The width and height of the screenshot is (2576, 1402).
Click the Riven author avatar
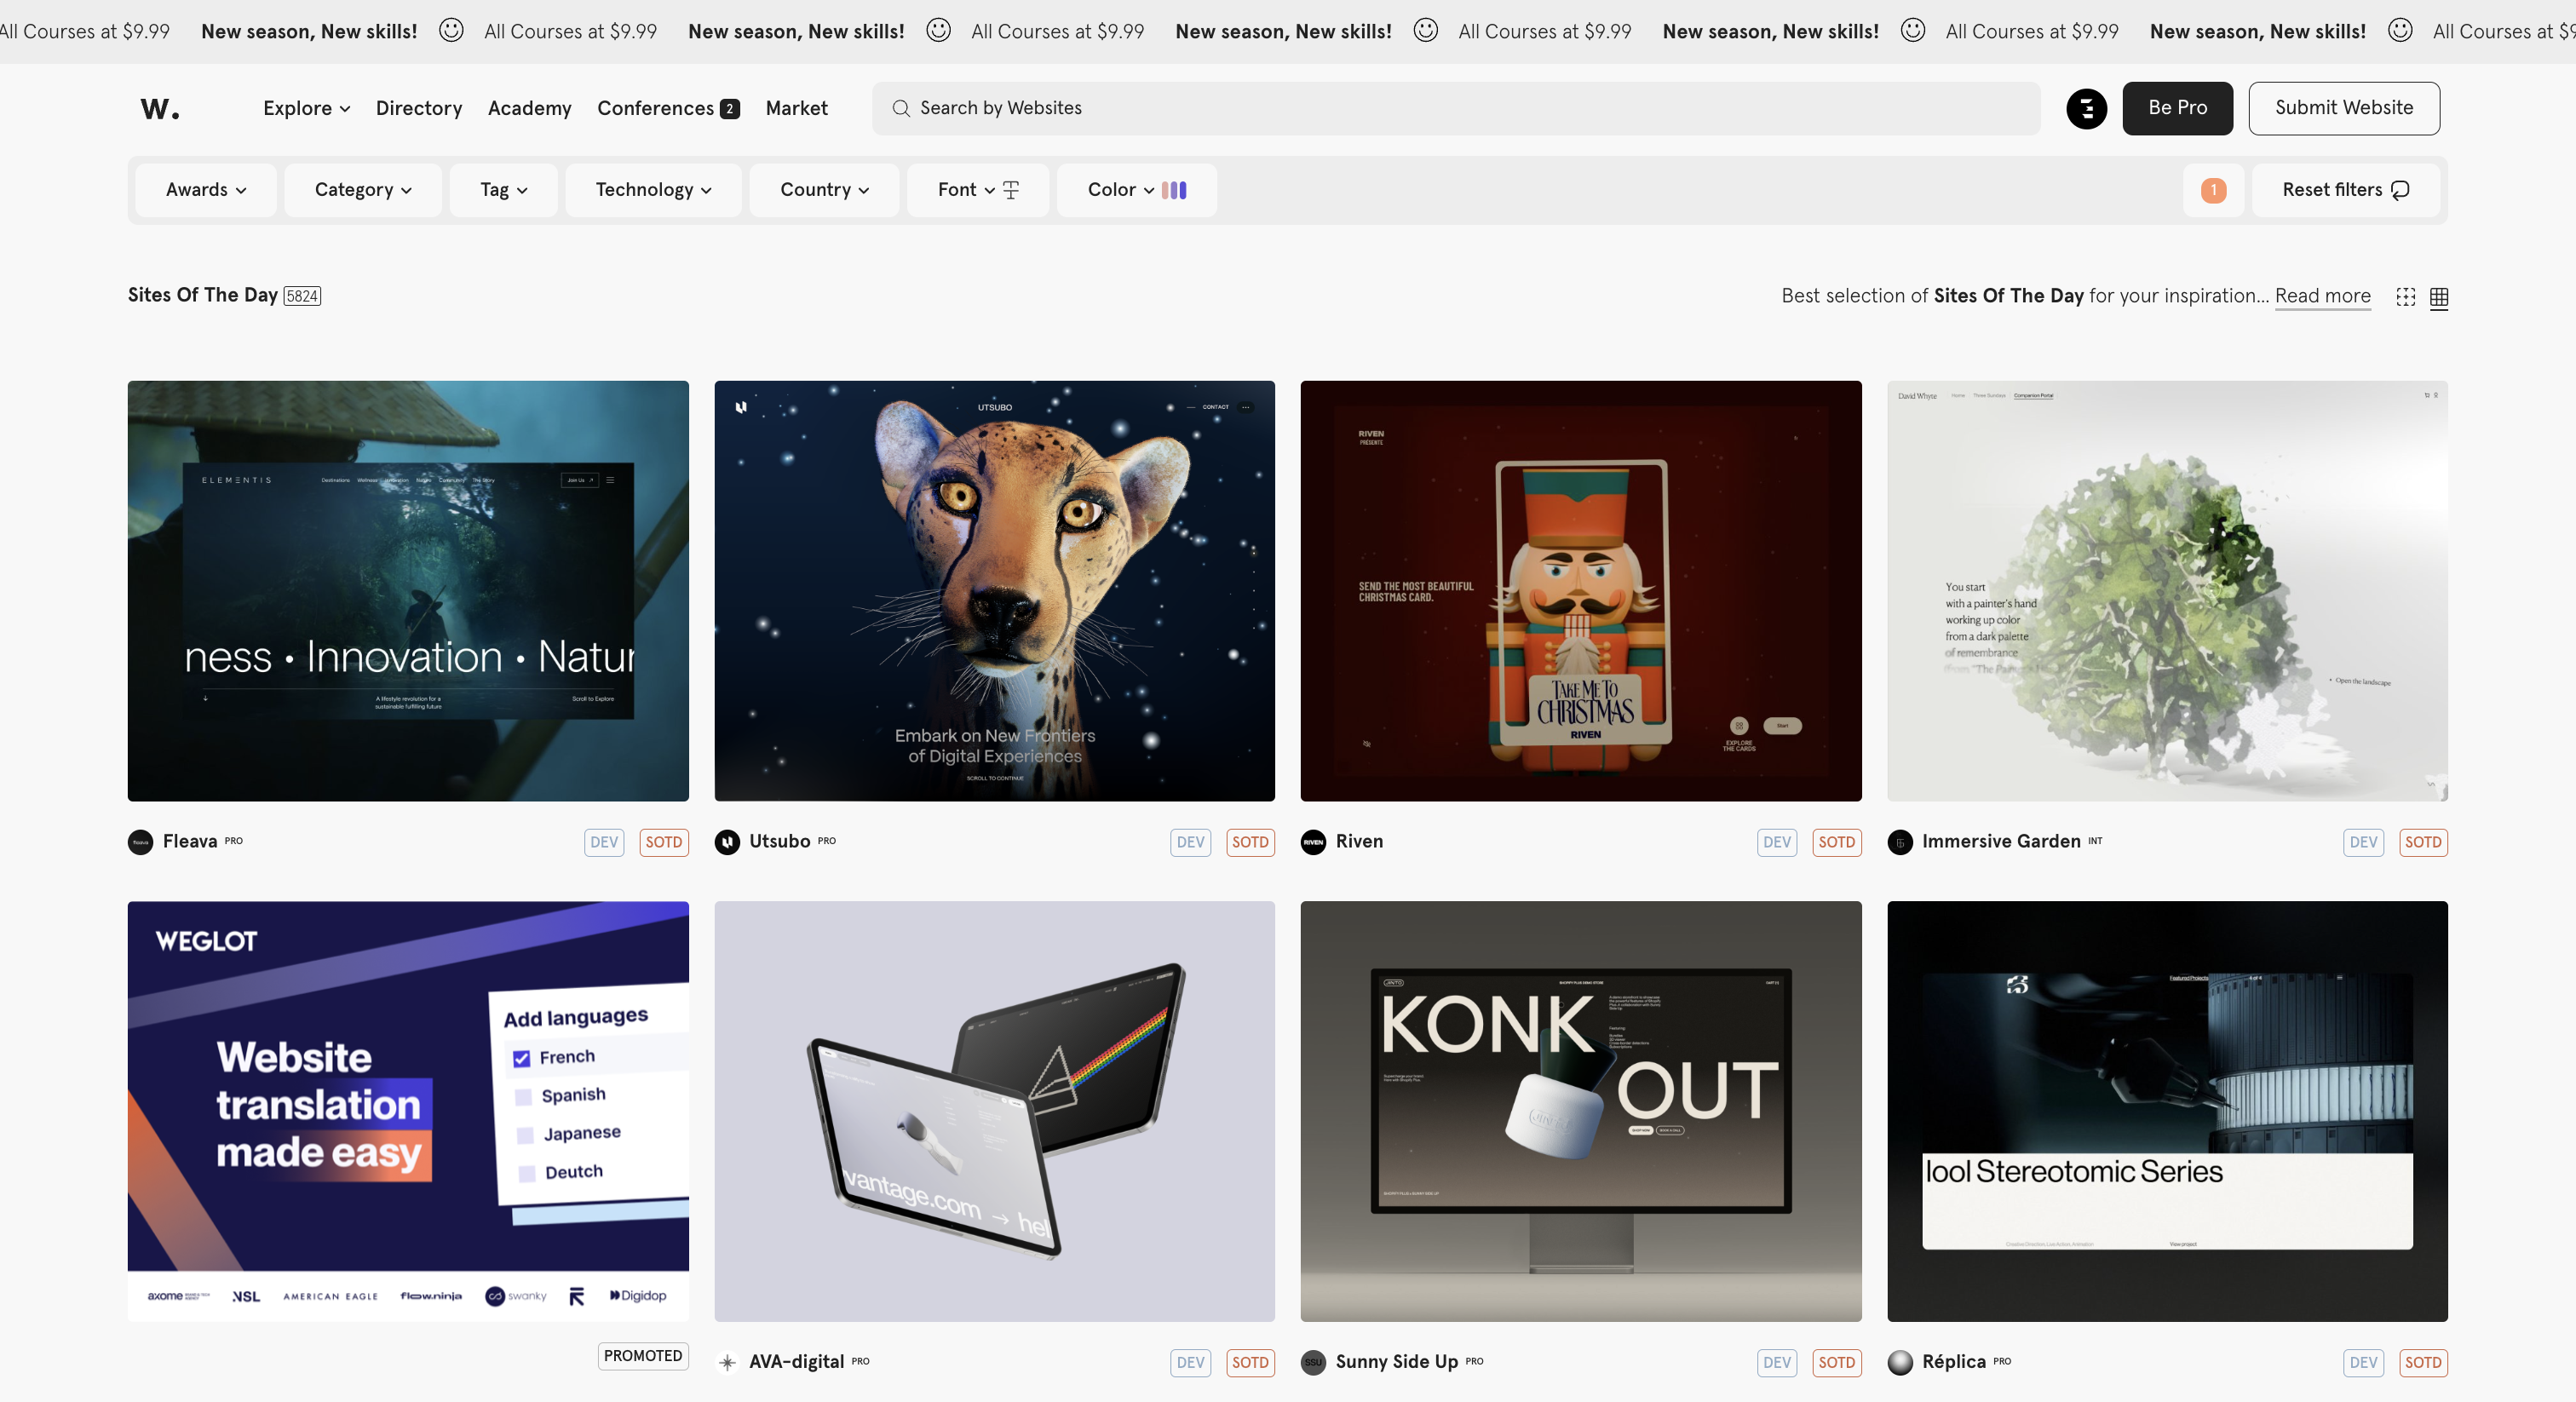coord(1313,842)
